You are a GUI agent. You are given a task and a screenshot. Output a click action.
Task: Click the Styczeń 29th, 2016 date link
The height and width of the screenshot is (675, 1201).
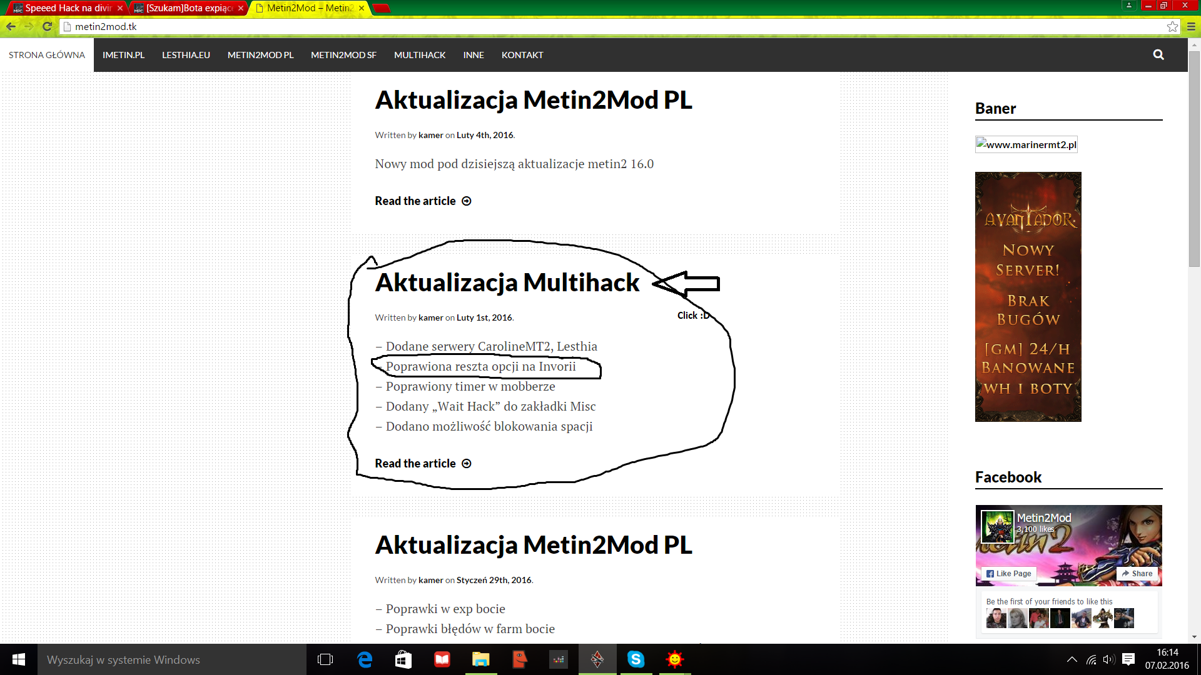494,580
